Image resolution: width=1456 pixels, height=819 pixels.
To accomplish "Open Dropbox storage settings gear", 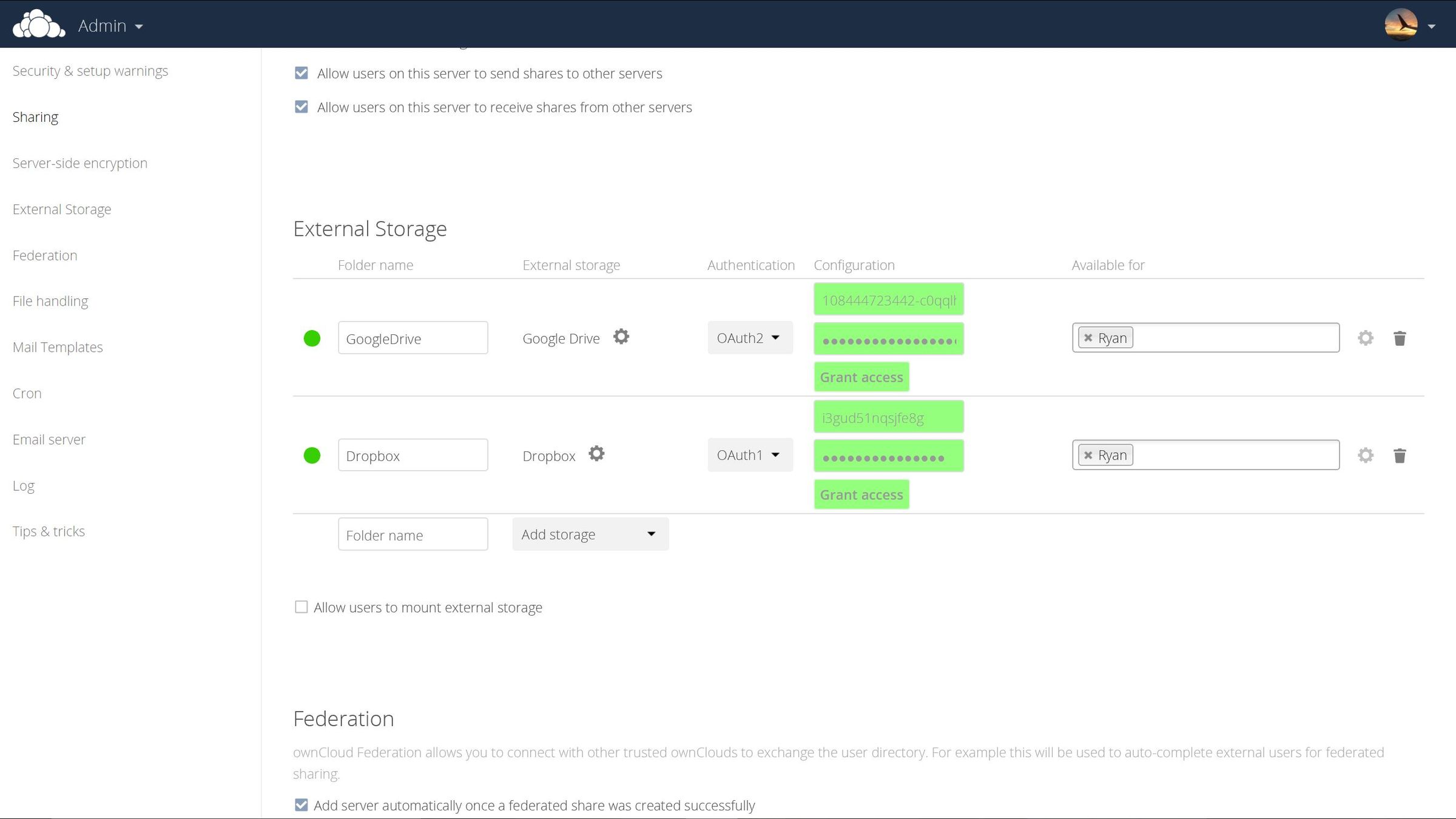I will click(x=596, y=454).
